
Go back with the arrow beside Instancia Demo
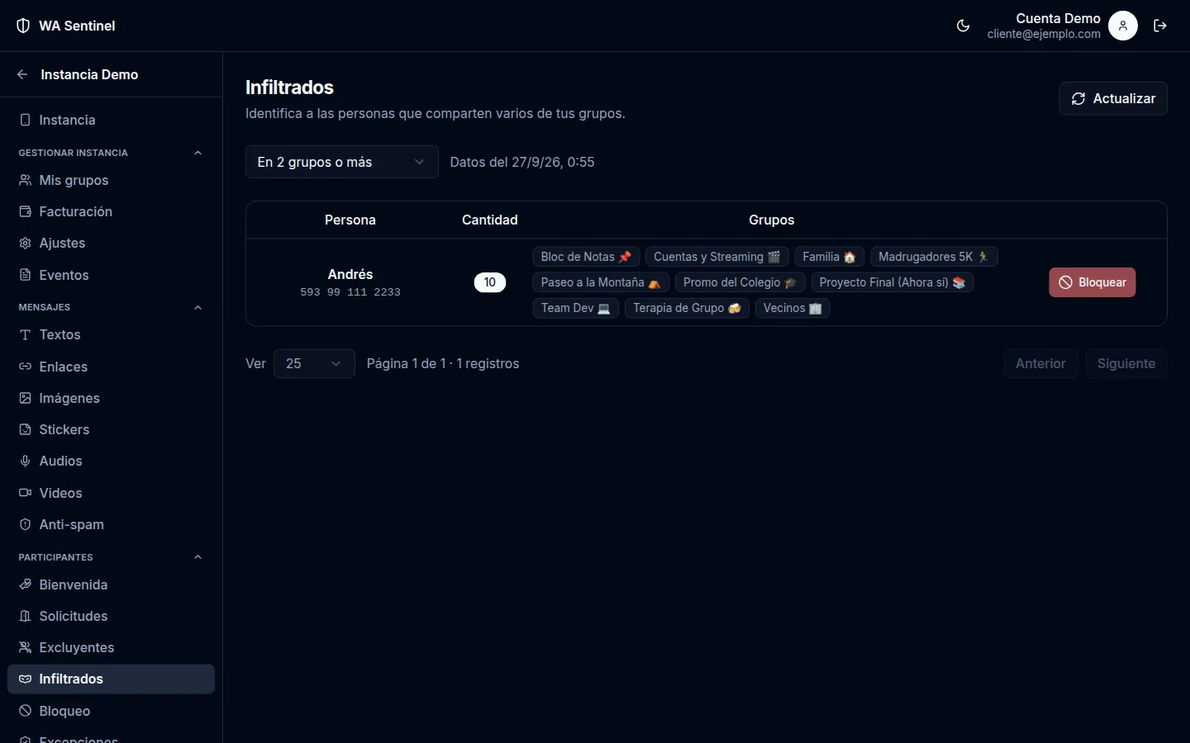click(22, 74)
